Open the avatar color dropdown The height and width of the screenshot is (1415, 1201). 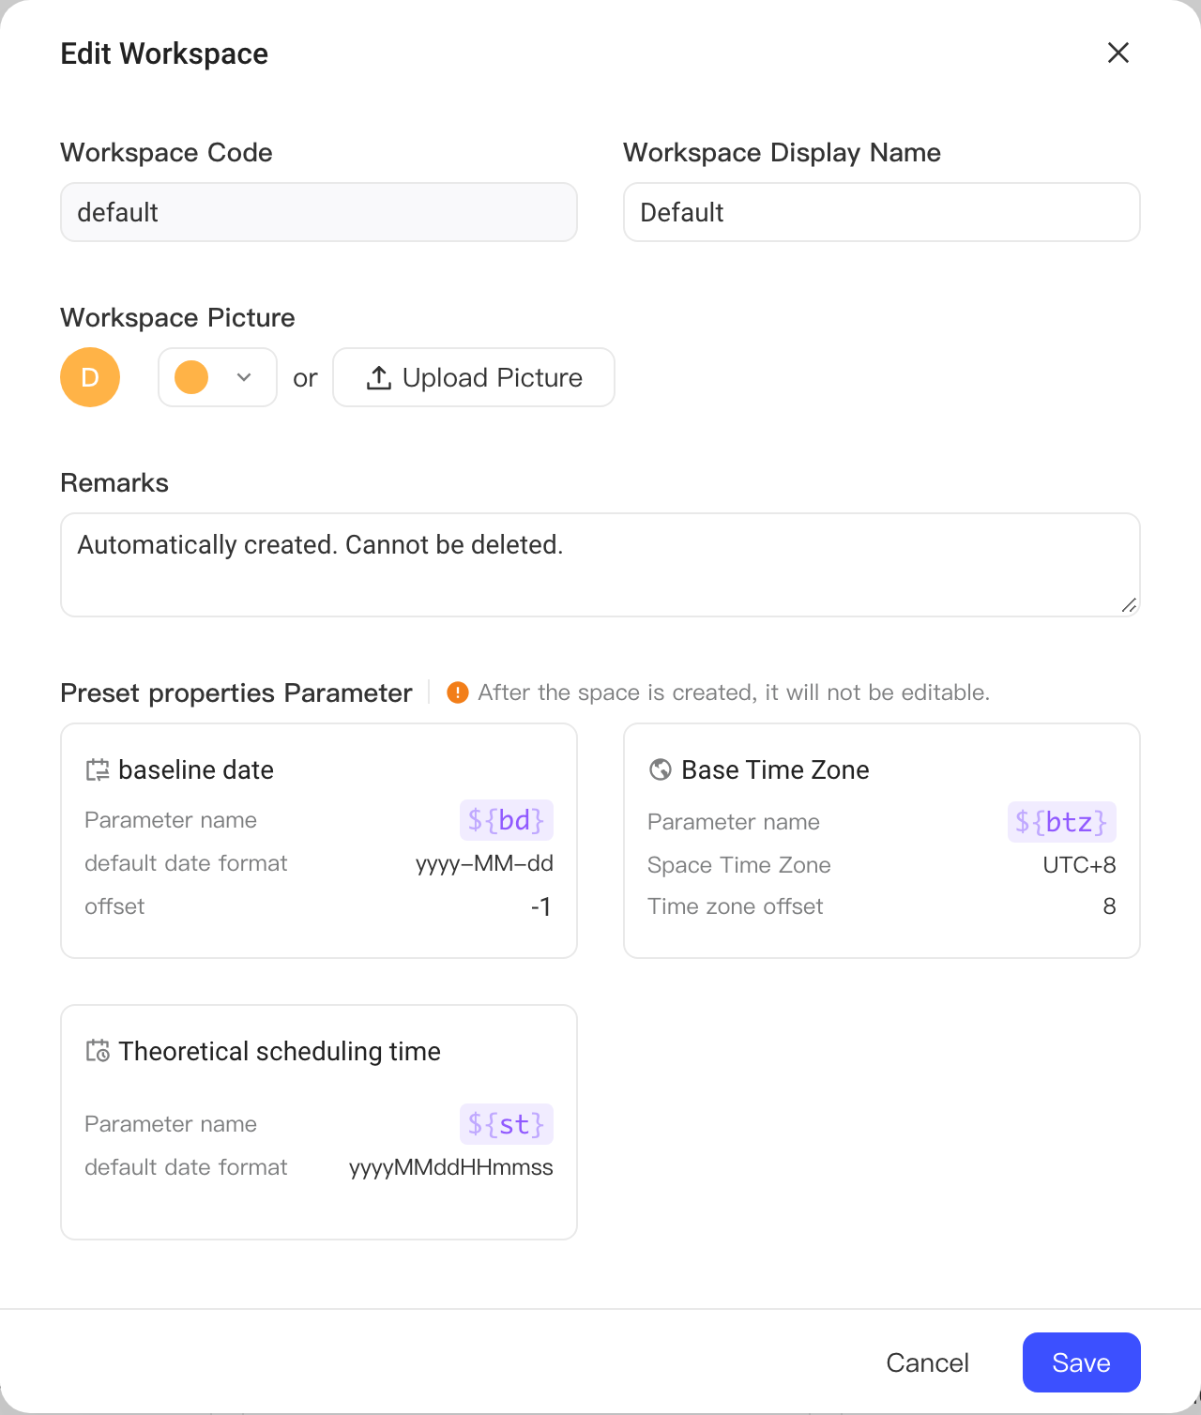click(x=218, y=377)
